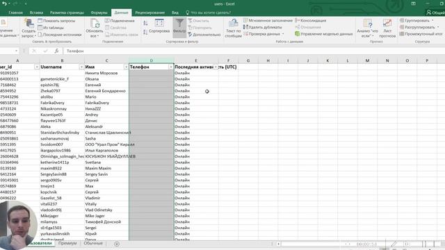The width and height of the screenshot is (445, 250).
Task: Click Разгруппировать button
Action: (x=417, y=27)
